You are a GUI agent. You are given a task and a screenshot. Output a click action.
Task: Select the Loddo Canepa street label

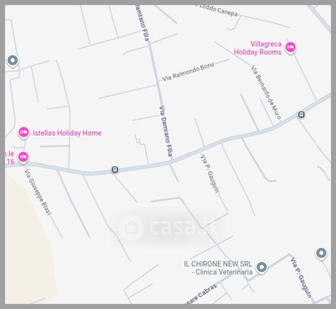coord(217,10)
